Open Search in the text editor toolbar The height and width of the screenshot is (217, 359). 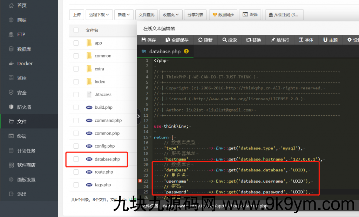pos(225,40)
